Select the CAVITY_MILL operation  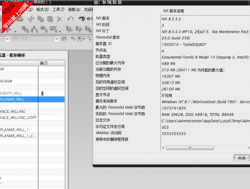tap(11, 93)
